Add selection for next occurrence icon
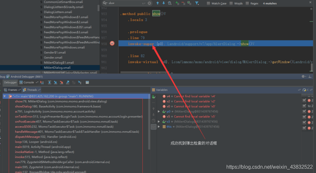 (x=177, y=3)
